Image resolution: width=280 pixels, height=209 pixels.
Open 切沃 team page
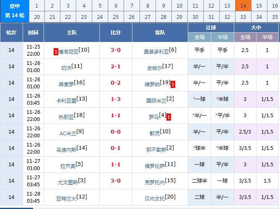[x=66, y=68]
